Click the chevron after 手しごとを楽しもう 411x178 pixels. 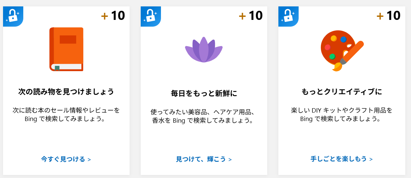[x=371, y=159]
